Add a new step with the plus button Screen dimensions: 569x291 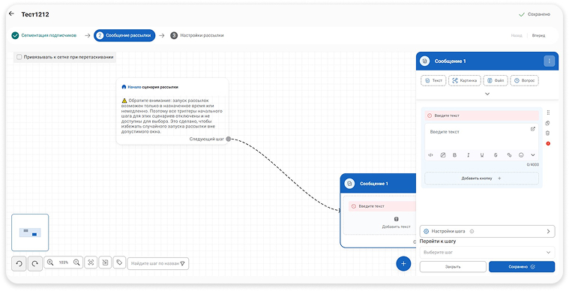tap(403, 264)
